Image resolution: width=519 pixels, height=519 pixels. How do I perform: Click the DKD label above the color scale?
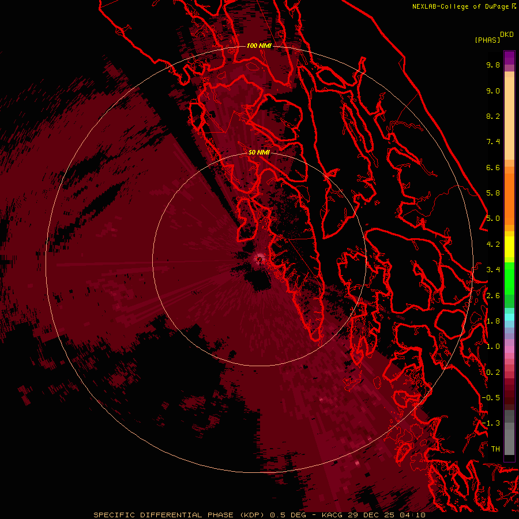click(507, 35)
